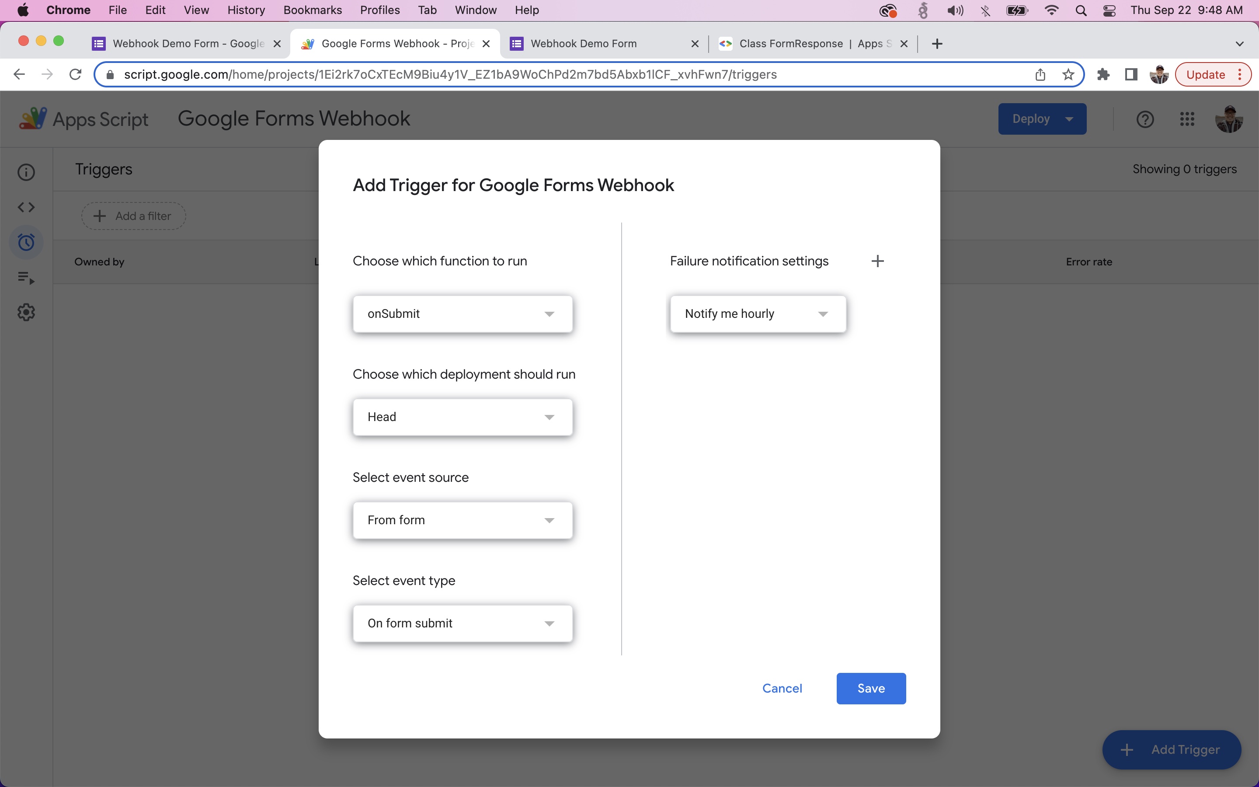The image size is (1259, 787).
Task: Expand the onSubmit function dropdown
Action: [463, 314]
